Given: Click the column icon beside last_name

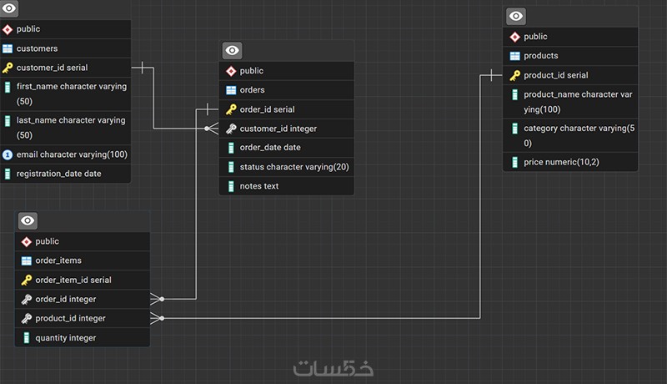Looking at the screenshot, I should (8, 121).
